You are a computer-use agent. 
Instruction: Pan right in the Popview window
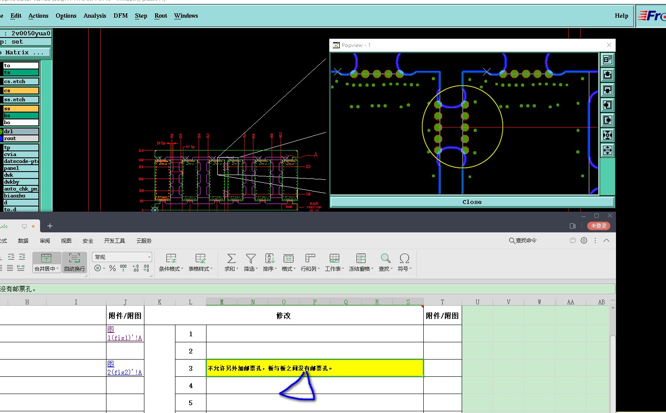tap(607, 120)
